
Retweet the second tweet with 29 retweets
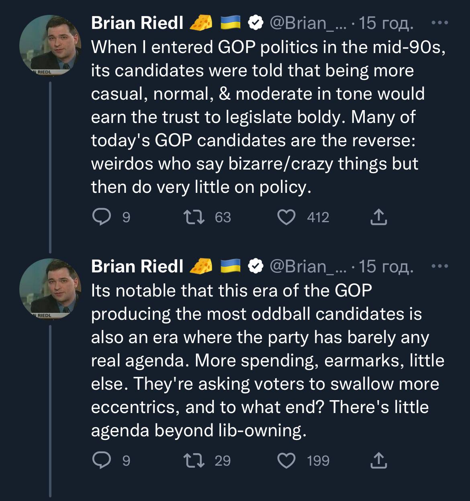(x=194, y=460)
